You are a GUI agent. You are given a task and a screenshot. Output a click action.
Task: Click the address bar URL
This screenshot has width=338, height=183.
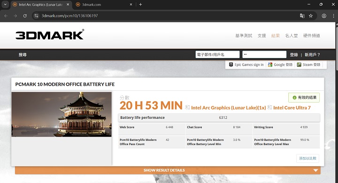(69, 16)
